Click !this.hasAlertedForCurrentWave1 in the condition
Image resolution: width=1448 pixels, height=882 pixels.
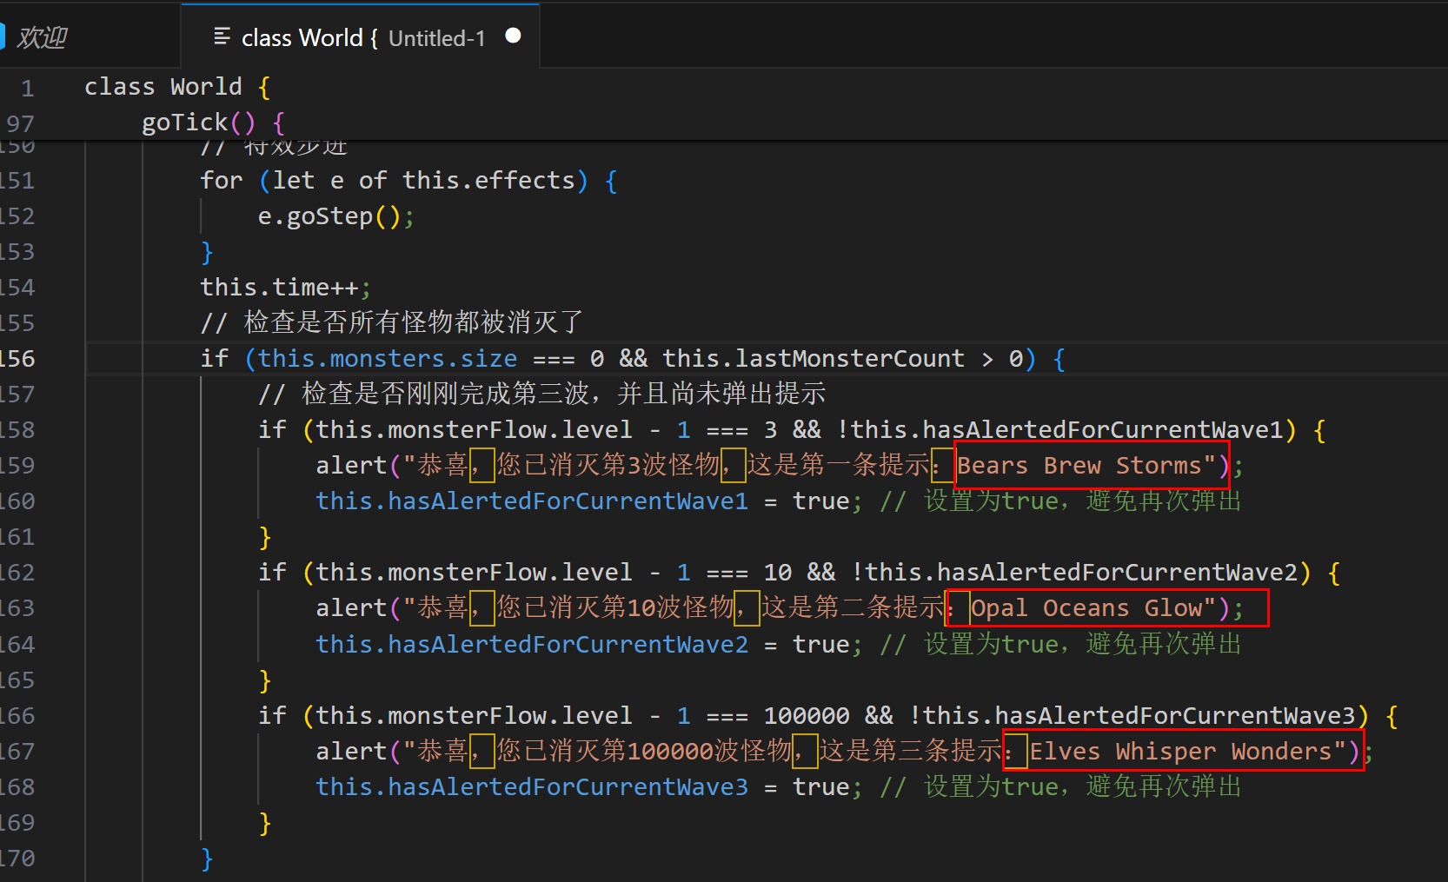click(1060, 430)
